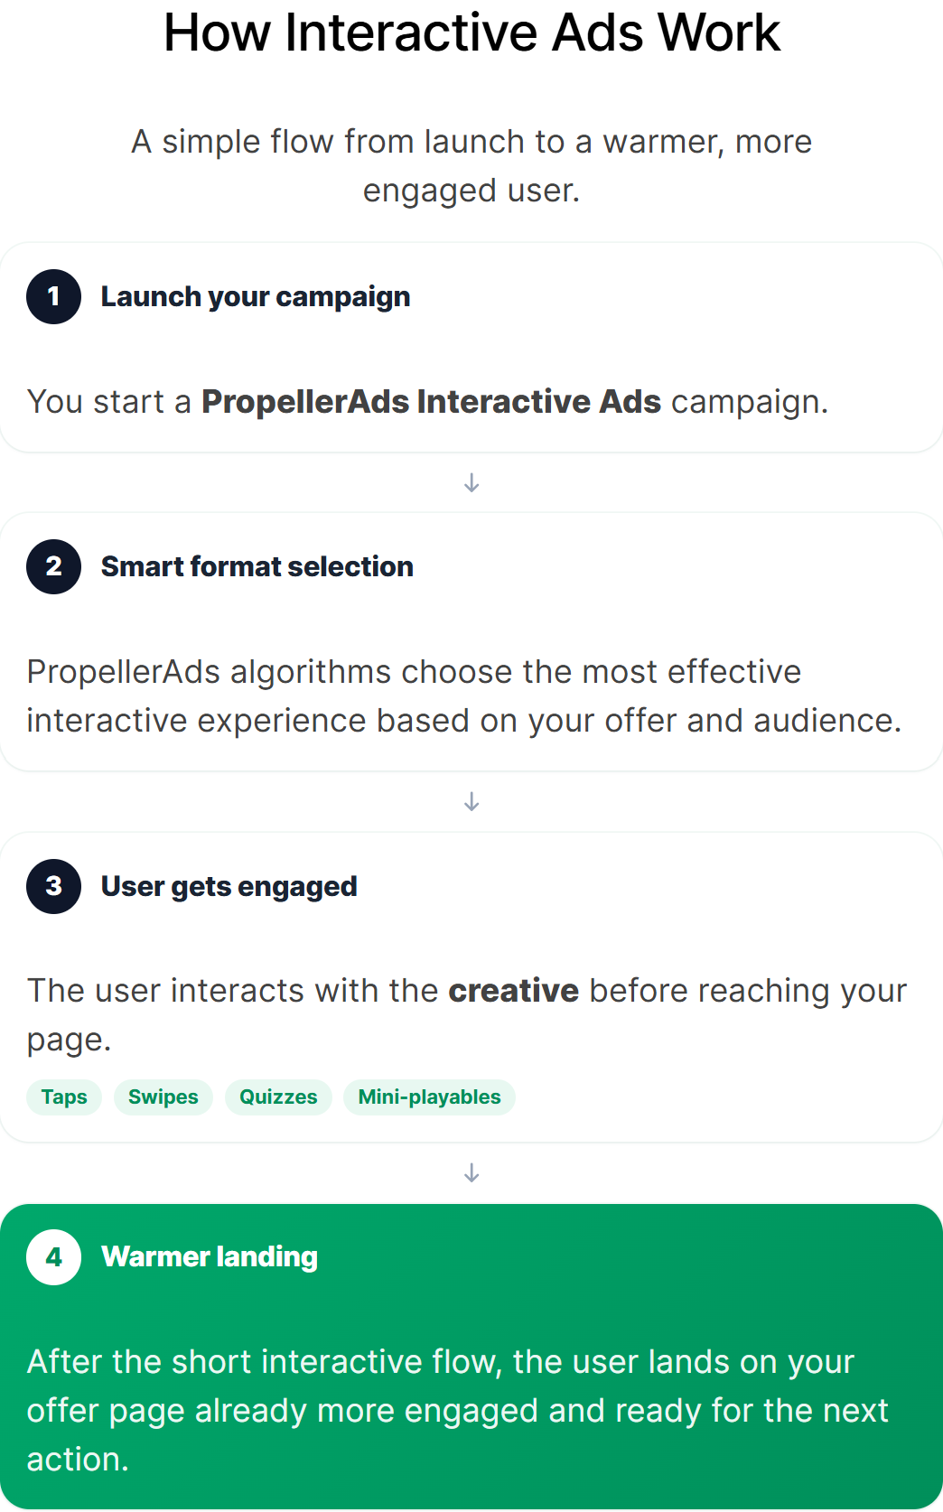Click bold "PropellerAds Interactive Ads" text

click(431, 402)
